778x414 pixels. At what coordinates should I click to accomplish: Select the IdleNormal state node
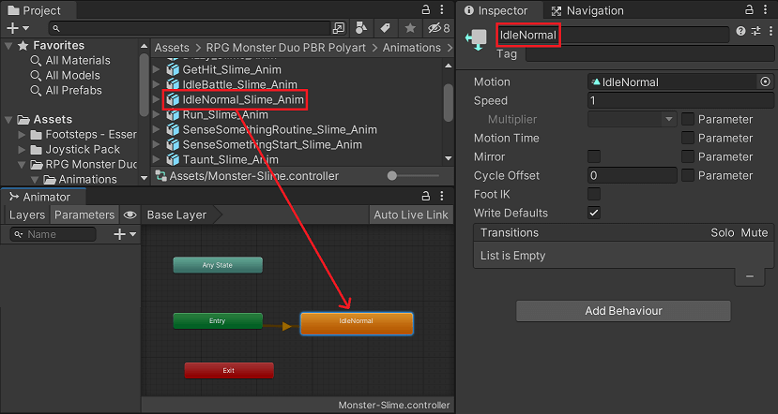click(357, 323)
